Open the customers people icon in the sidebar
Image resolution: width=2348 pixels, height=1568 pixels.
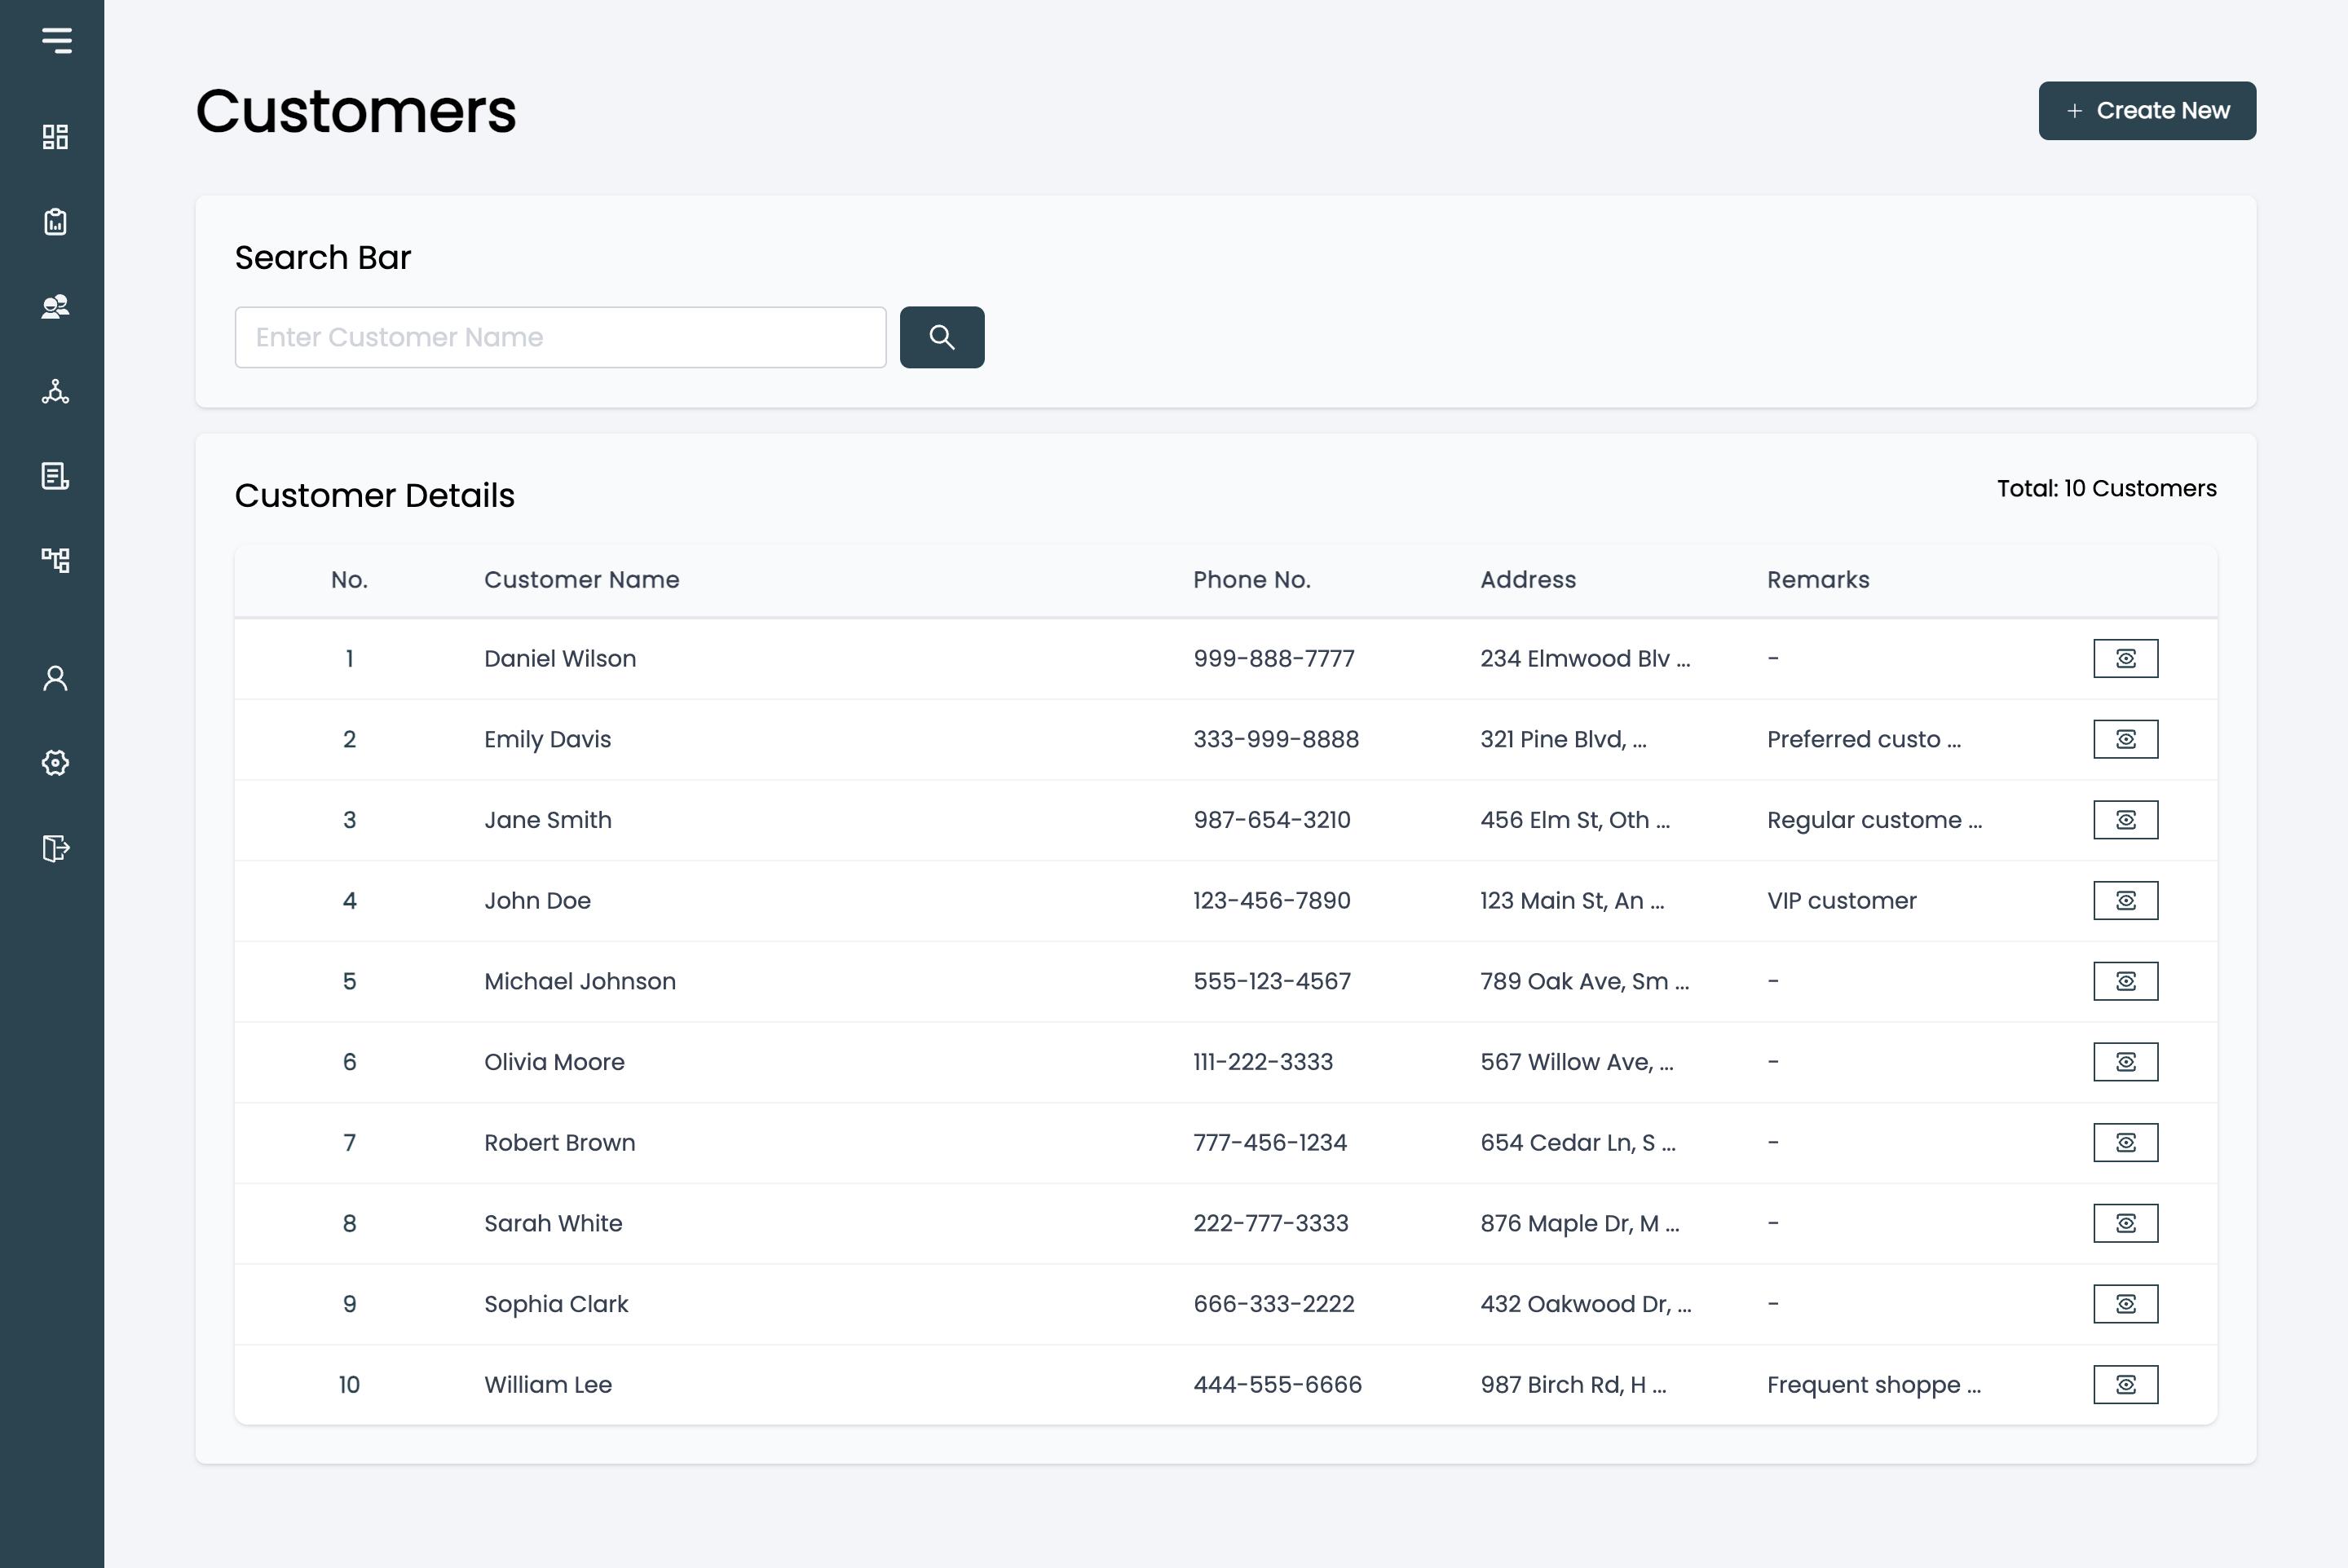tap(56, 307)
